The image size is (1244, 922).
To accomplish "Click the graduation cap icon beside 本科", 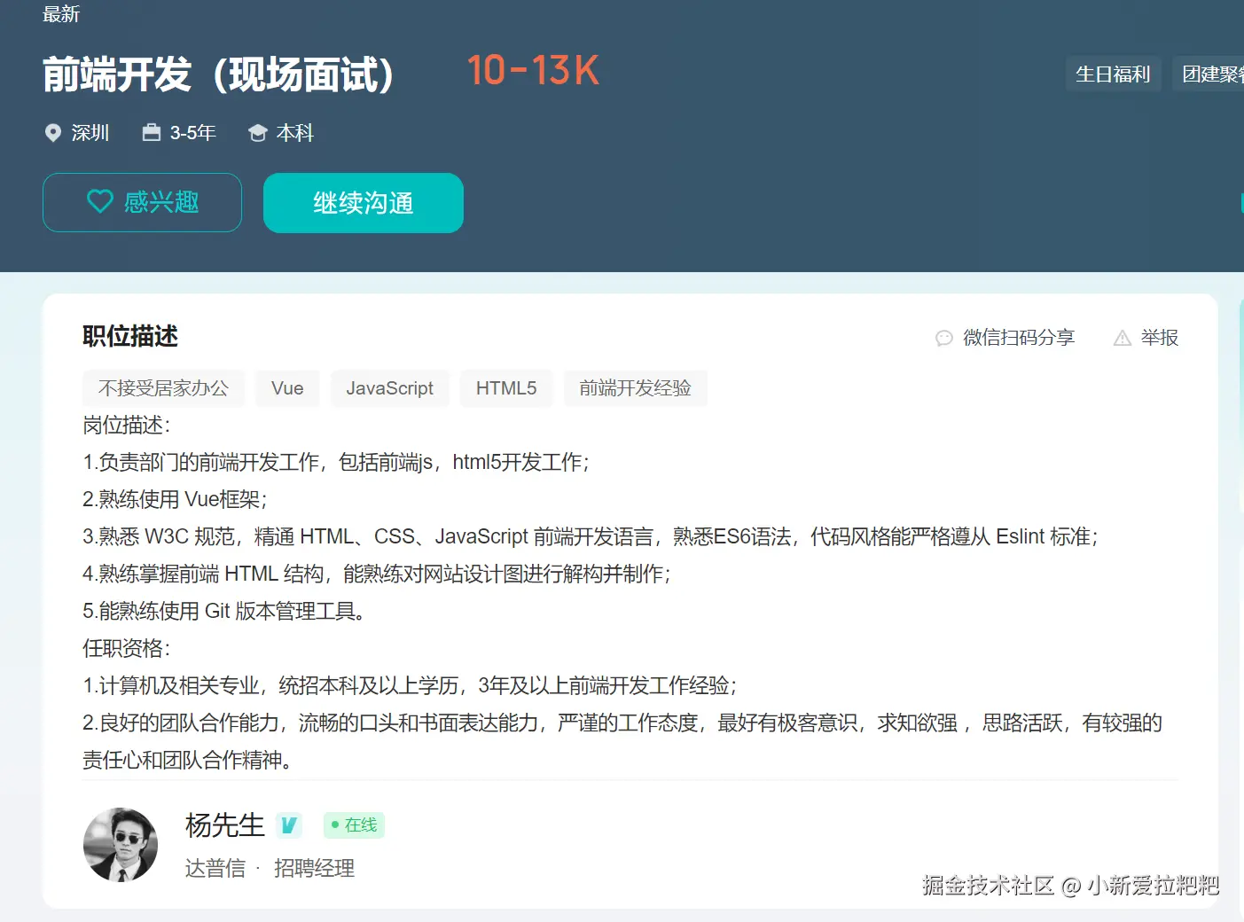I will (257, 131).
